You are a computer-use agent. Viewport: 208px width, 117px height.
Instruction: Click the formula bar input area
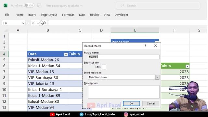[128, 23]
